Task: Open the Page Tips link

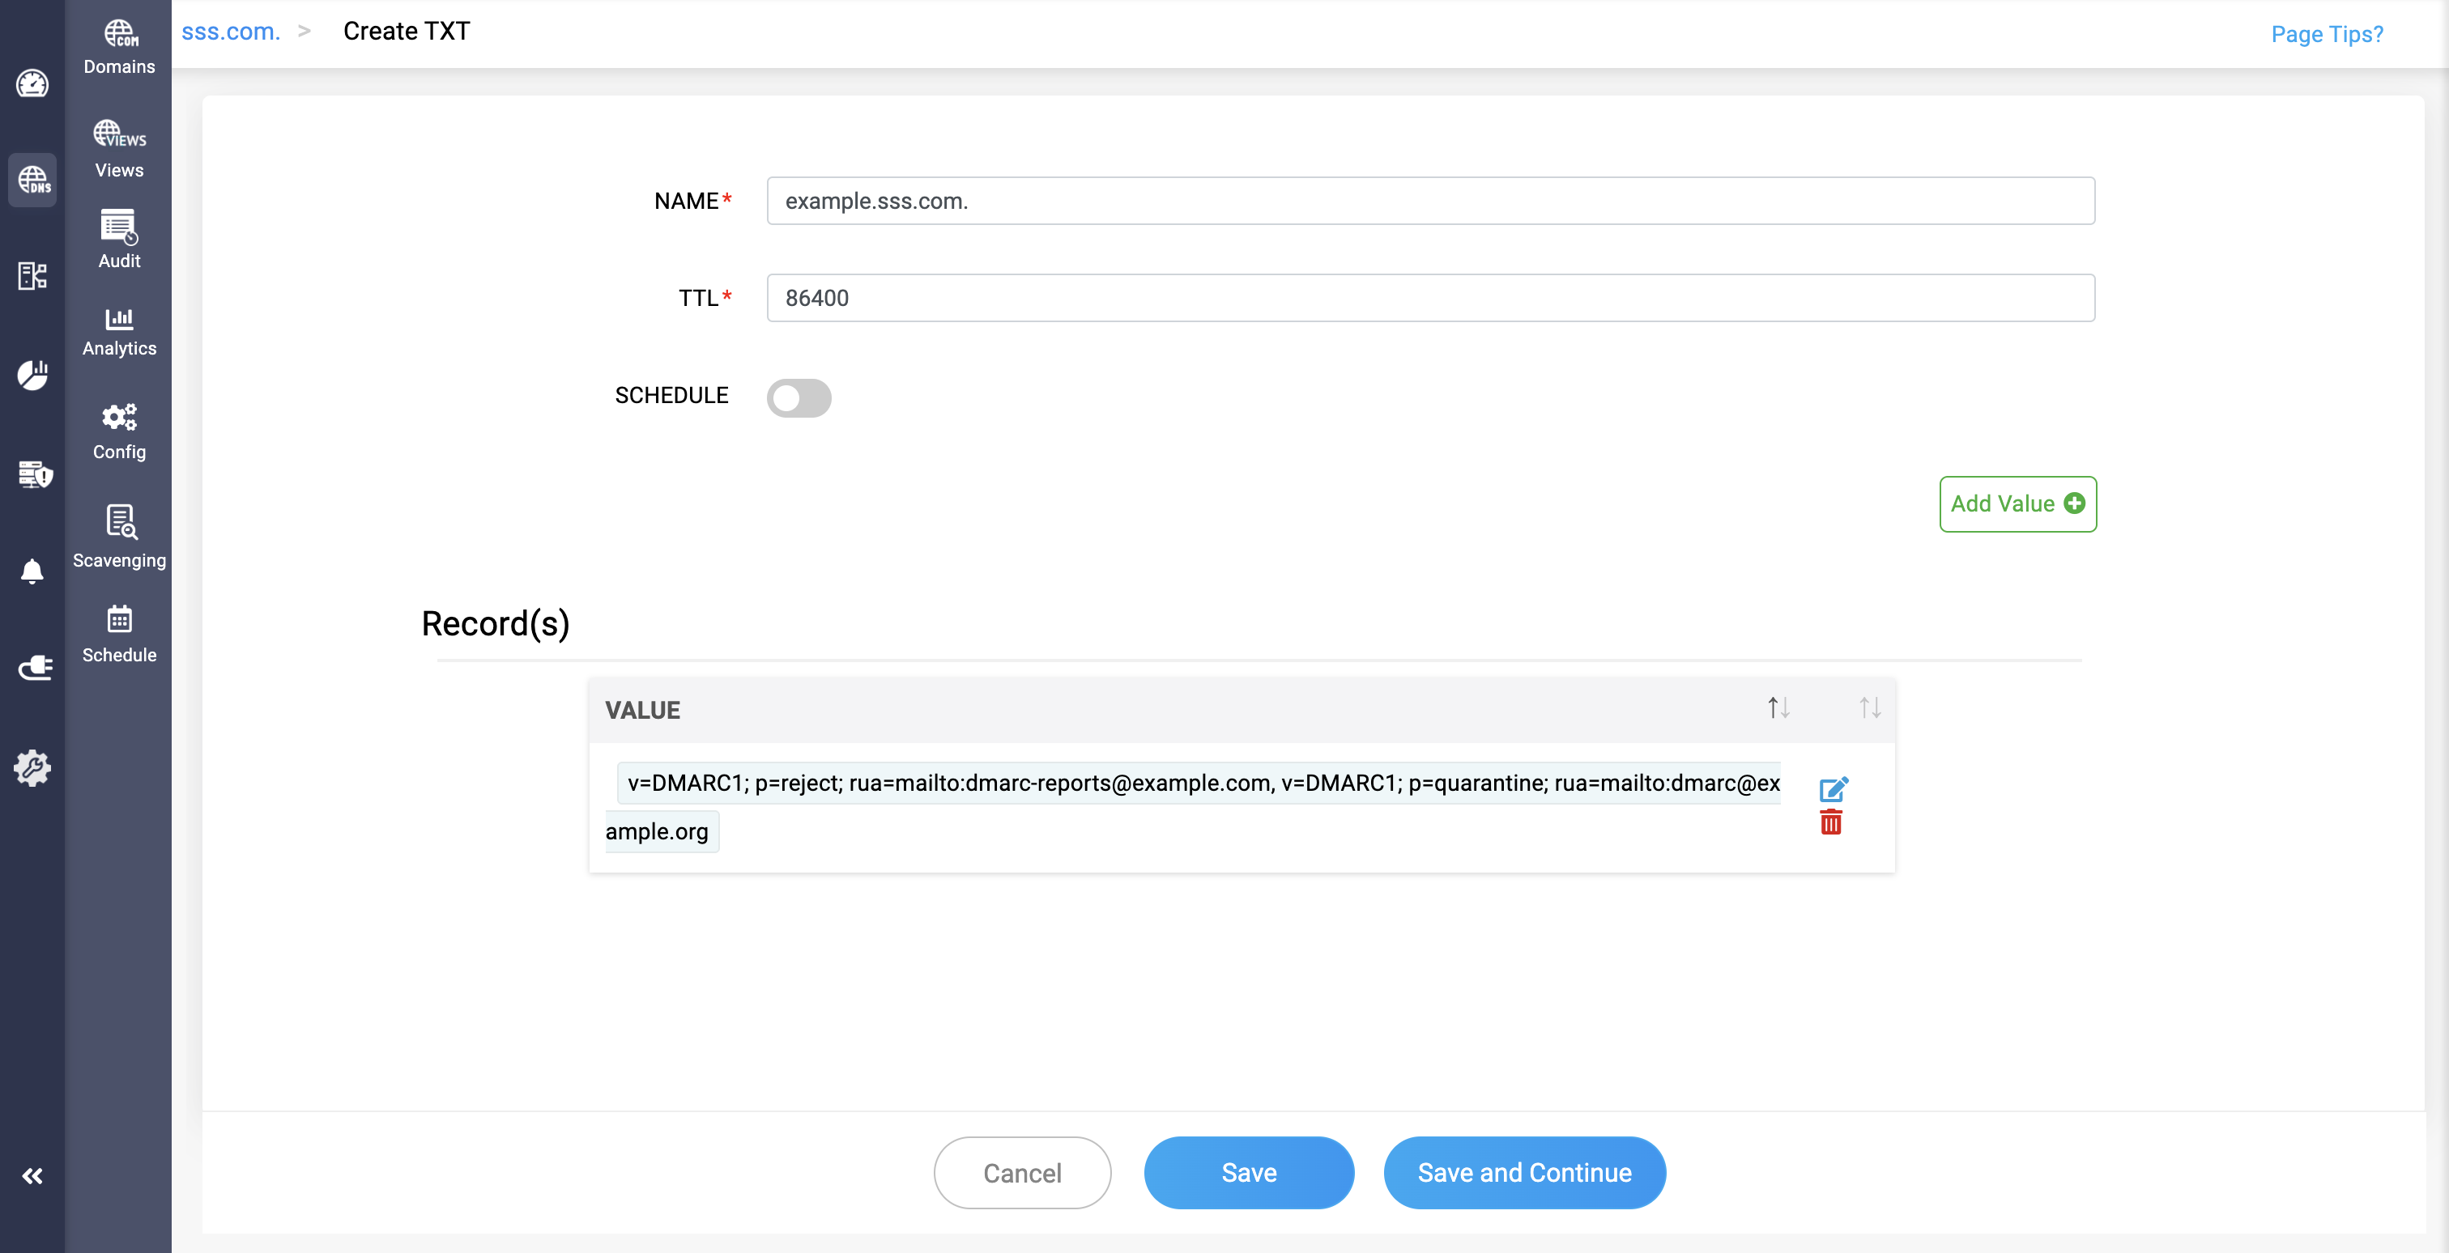Action: click(x=2325, y=34)
